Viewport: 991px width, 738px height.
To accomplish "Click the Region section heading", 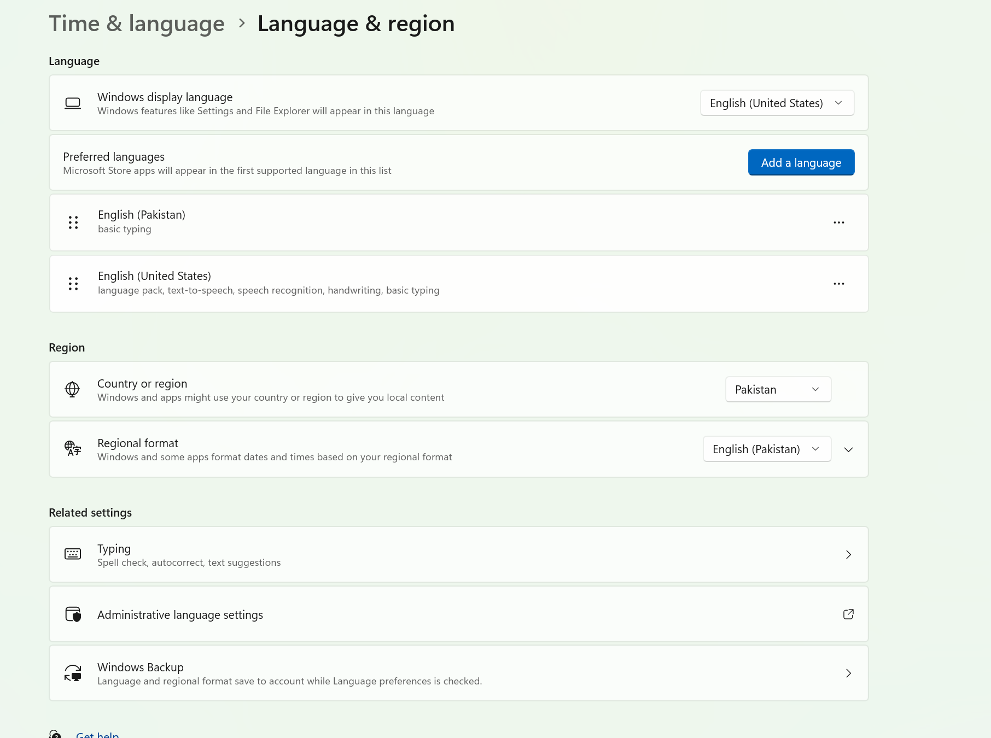I will pos(67,348).
